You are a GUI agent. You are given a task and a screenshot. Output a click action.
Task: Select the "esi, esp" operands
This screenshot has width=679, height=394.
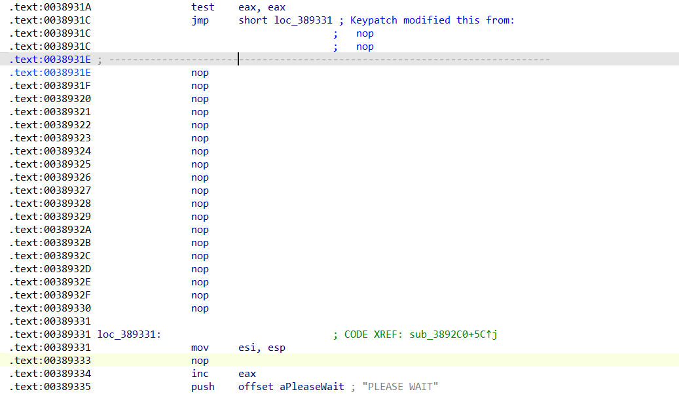(x=262, y=348)
